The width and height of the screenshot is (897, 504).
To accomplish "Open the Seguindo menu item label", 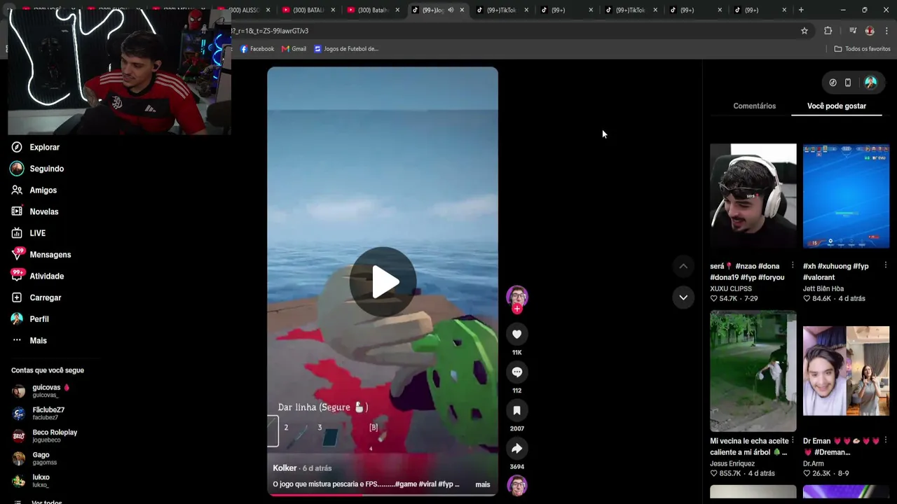I will pyautogui.click(x=47, y=169).
